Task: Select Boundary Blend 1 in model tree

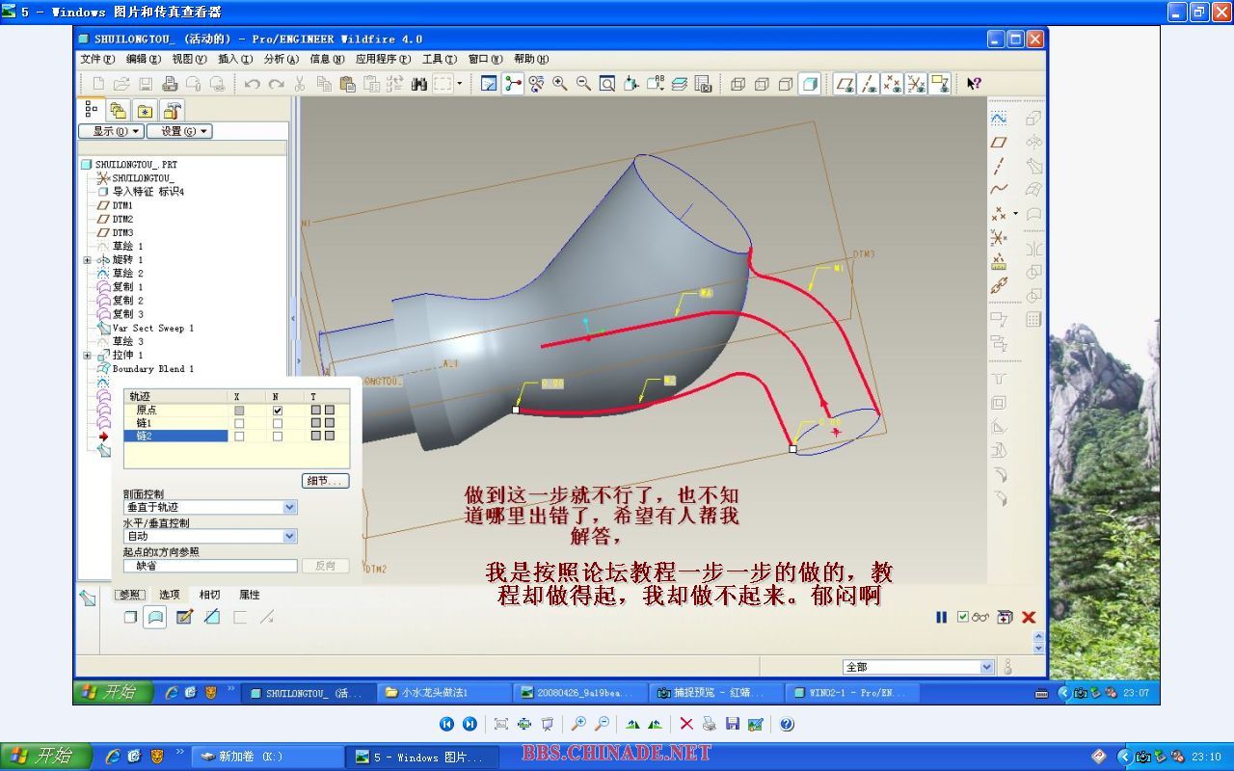Action: click(x=152, y=369)
